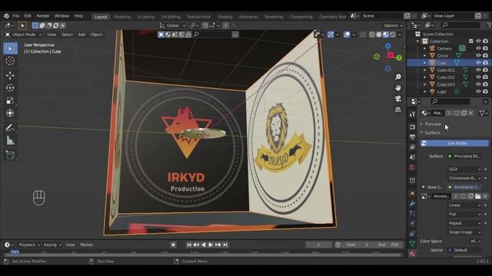
Task: Select the Add Cube tool
Action: (x=10, y=155)
